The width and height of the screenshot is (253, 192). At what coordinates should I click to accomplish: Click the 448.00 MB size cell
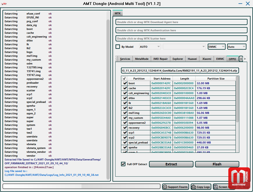coord(216,142)
